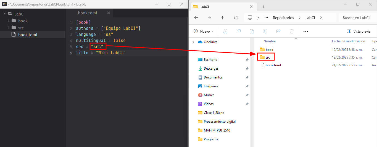Open the See more options menu
This screenshot has width=377, height=147.
(x=305, y=32)
